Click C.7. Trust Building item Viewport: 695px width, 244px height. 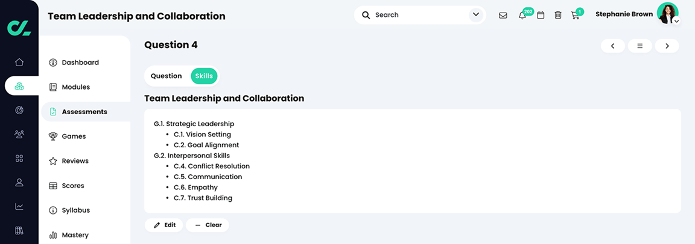203,198
